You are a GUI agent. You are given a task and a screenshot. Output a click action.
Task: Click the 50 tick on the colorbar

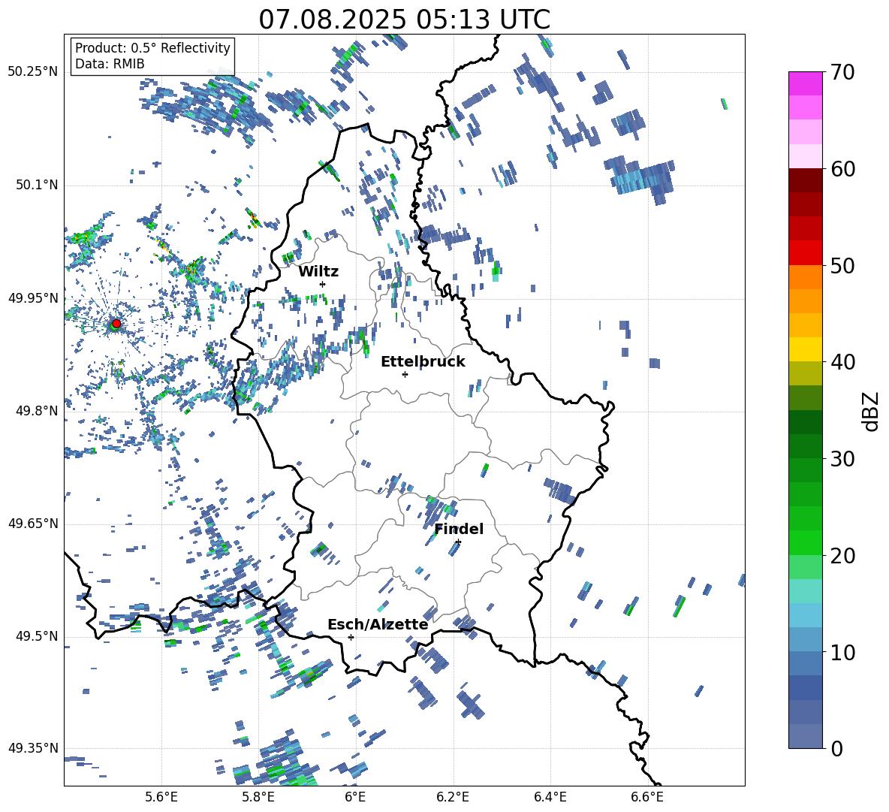(x=842, y=265)
